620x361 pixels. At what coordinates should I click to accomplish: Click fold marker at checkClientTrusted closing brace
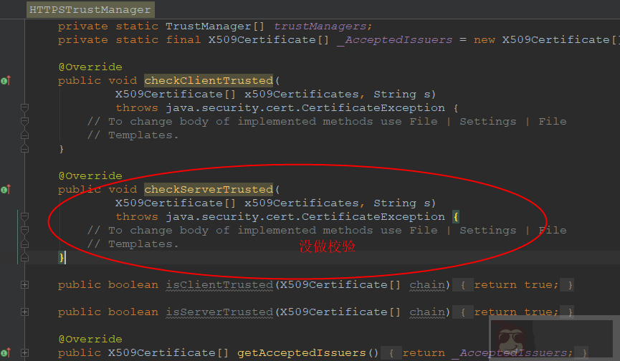(24, 148)
